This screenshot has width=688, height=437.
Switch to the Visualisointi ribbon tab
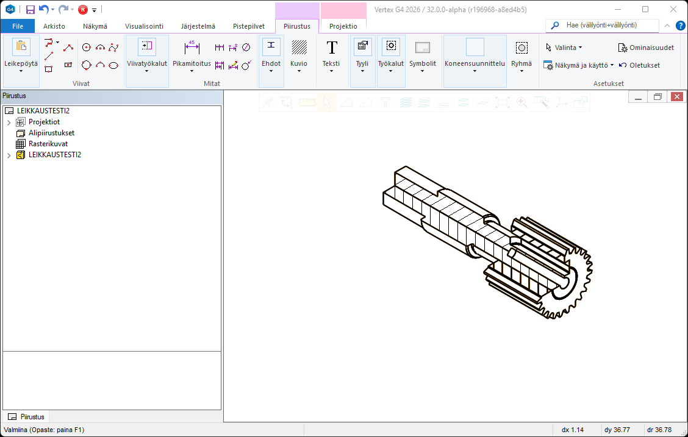[144, 26]
